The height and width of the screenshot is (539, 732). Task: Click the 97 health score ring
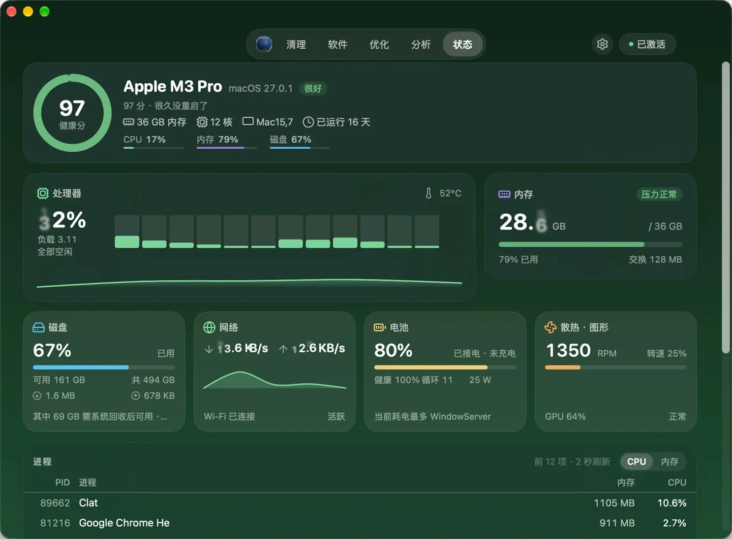(x=72, y=113)
